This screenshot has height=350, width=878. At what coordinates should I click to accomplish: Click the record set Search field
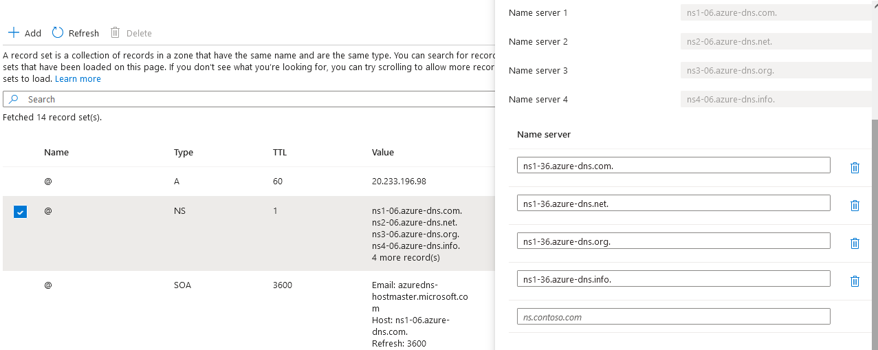[x=249, y=99]
